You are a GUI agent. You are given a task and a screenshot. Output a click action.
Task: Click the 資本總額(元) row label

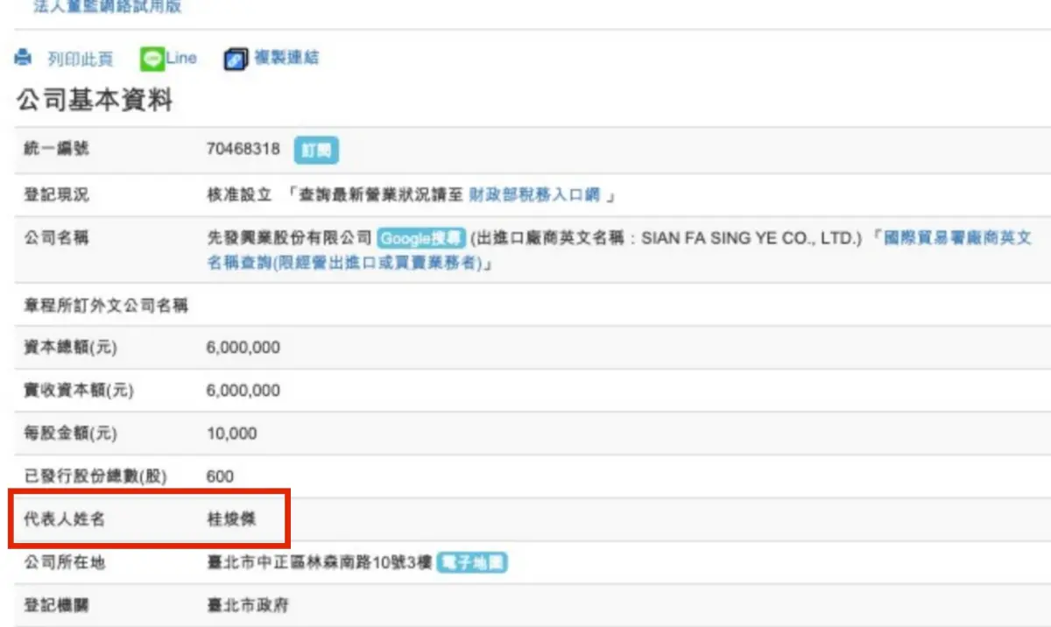click(70, 348)
